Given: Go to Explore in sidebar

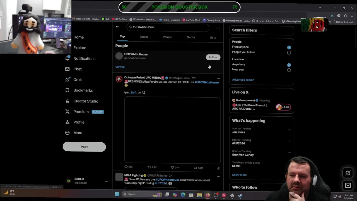Looking at the screenshot, I should (80, 48).
